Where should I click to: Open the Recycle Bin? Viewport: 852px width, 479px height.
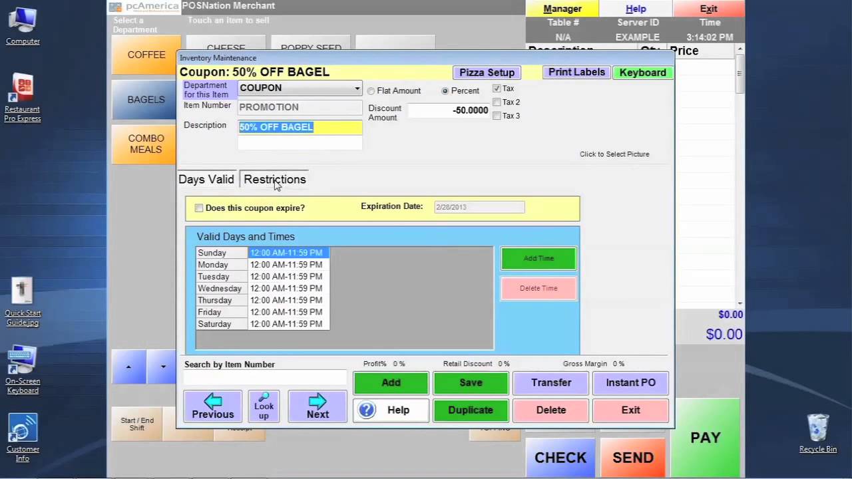click(x=817, y=433)
